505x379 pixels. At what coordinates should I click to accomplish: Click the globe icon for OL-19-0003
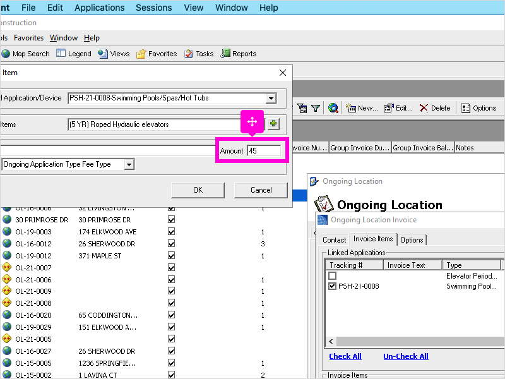7,231
